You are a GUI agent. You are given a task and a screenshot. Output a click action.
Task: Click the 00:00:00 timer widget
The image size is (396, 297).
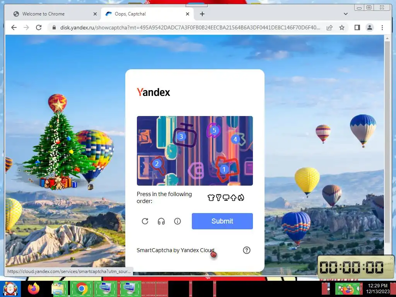(x=356, y=267)
